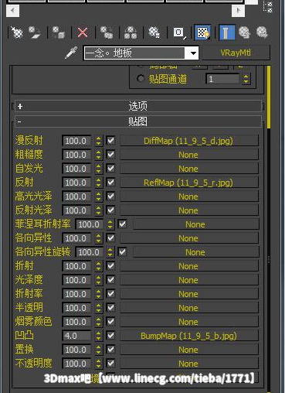This screenshot has height=393, width=285.
Task: Toggle the 漫反射 map checkbox
Action: [111, 141]
